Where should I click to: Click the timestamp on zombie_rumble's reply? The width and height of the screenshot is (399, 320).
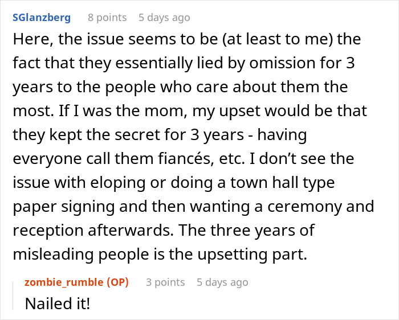(222, 282)
